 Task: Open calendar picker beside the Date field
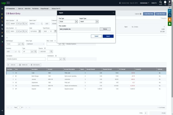(x=40, y=31)
